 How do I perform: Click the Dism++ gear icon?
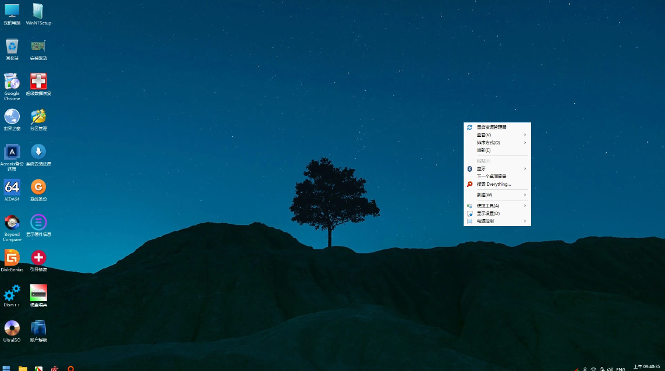[12, 292]
